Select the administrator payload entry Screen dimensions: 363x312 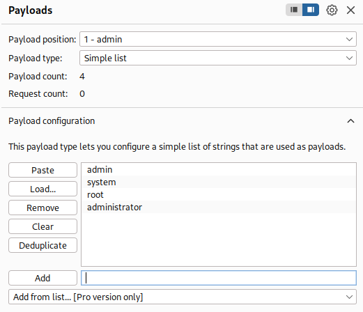(x=219, y=207)
